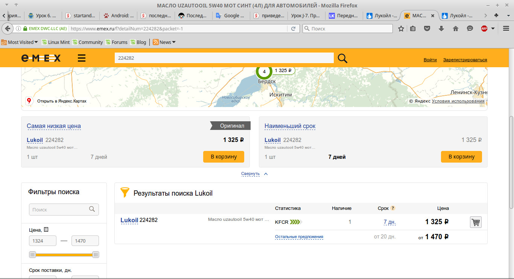Click the orange funnel filter icon
514x279 pixels.
(x=125, y=192)
